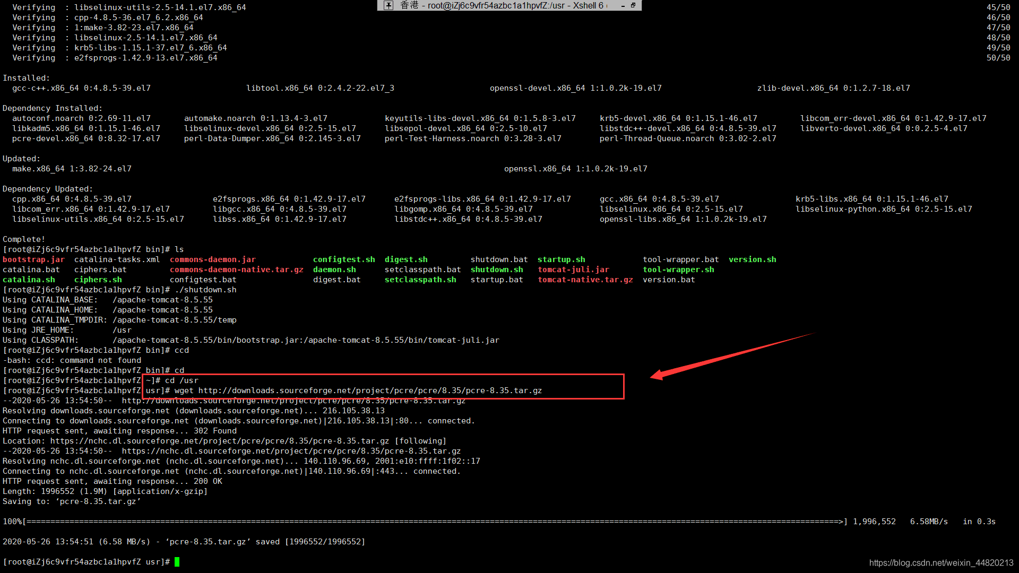Click the autoconf.noarch dependency entry

coord(81,118)
